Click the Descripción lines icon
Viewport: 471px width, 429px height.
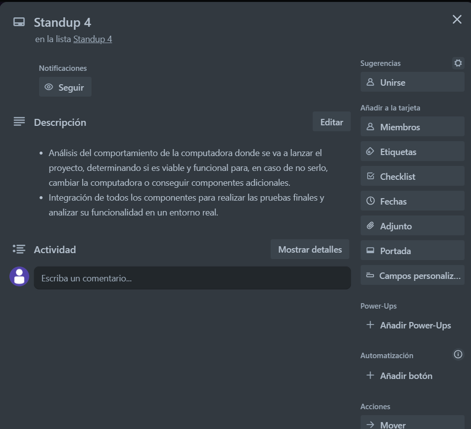point(19,122)
